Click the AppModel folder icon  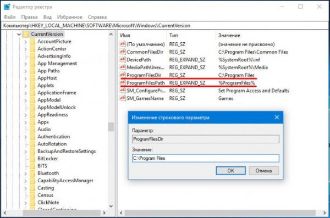[32, 100]
